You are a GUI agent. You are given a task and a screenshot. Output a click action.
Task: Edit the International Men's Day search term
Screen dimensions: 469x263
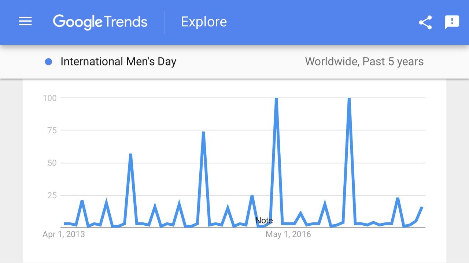point(118,61)
